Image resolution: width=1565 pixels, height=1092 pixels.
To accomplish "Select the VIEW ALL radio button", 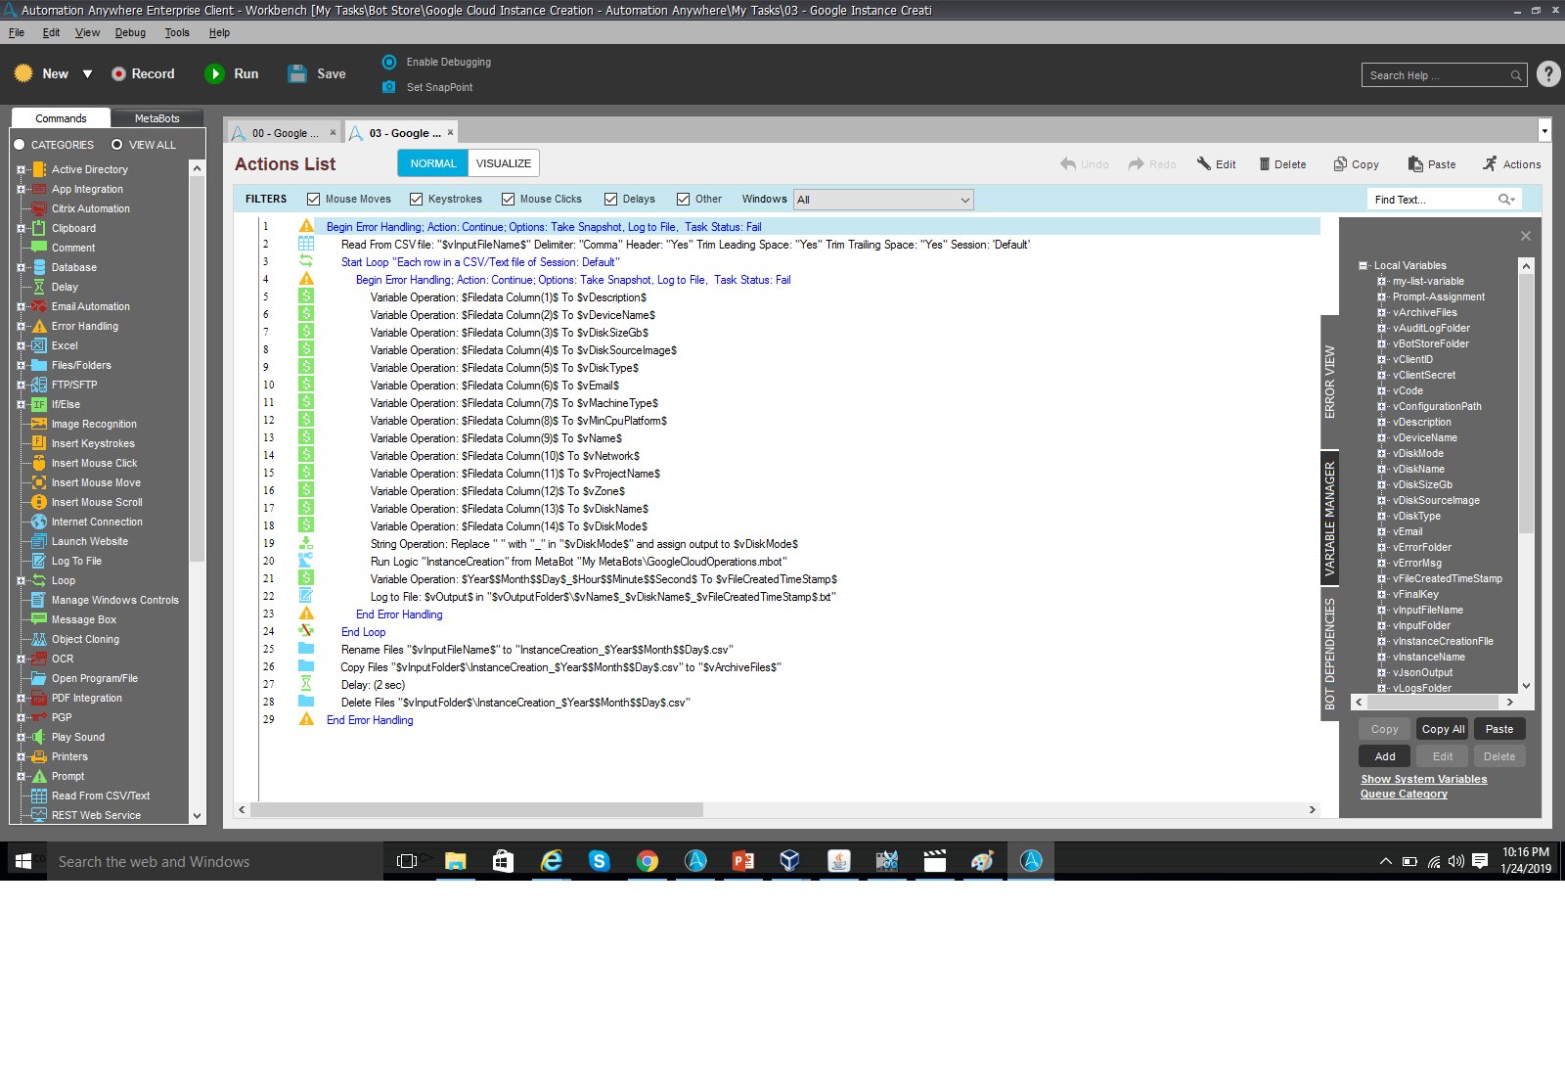I will pyautogui.click(x=117, y=145).
